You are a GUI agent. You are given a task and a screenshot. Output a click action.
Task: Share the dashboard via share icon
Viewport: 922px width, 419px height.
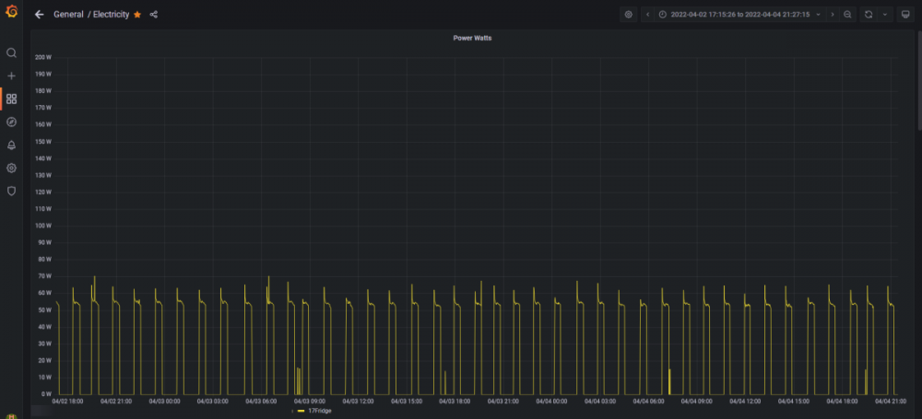(153, 15)
